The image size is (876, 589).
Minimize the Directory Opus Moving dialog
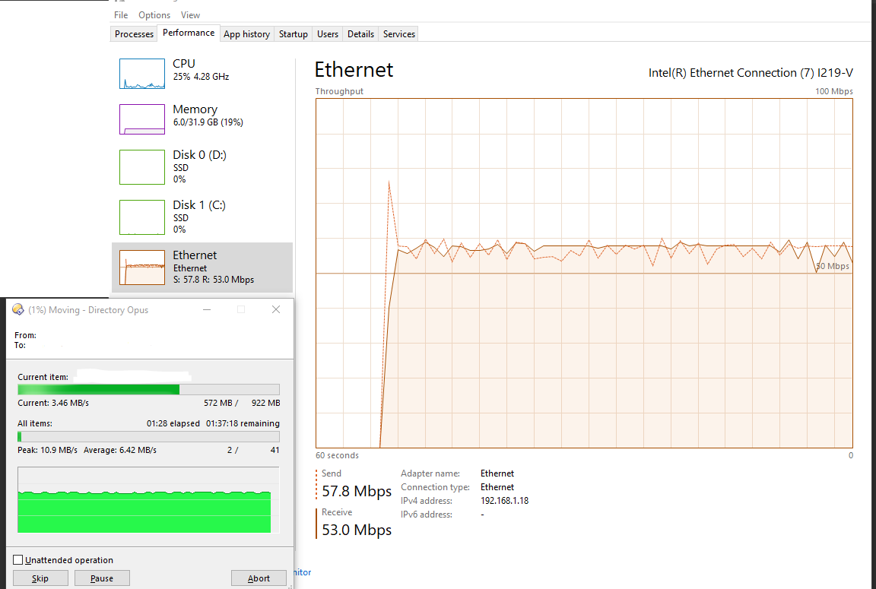pyautogui.click(x=207, y=309)
